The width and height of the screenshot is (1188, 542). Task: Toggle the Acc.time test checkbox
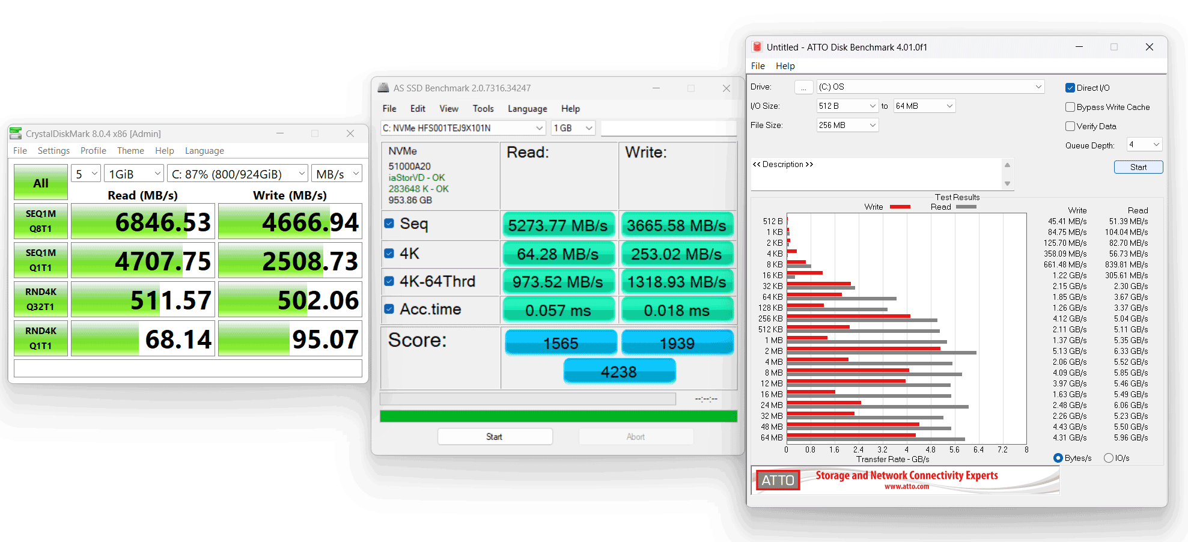coord(389,309)
